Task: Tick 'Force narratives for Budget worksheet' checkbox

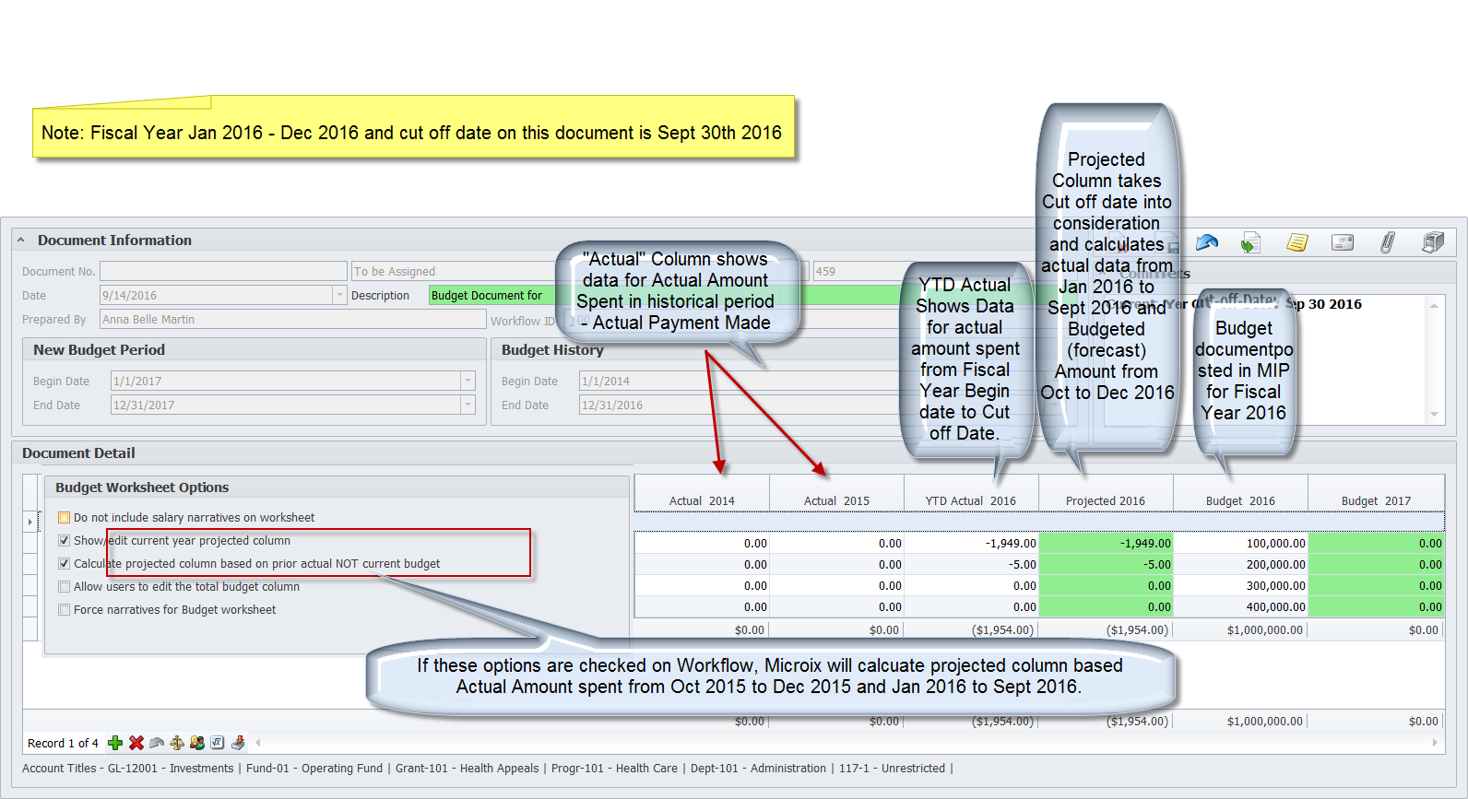Action: 65,610
